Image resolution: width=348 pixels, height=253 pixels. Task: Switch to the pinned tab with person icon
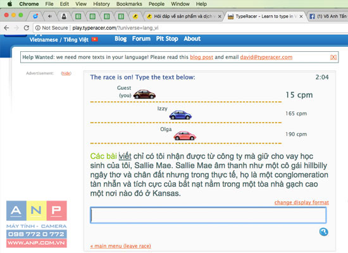[x=64, y=16]
